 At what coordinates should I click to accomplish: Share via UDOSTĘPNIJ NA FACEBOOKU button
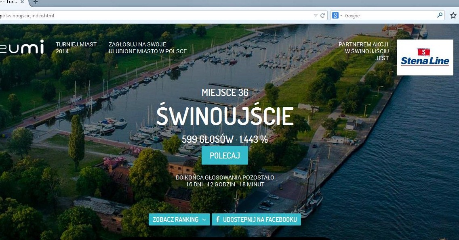(256, 219)
